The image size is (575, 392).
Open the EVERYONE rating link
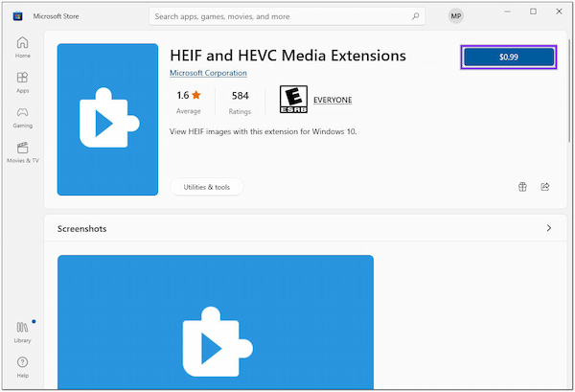click(x=333, y=100)
